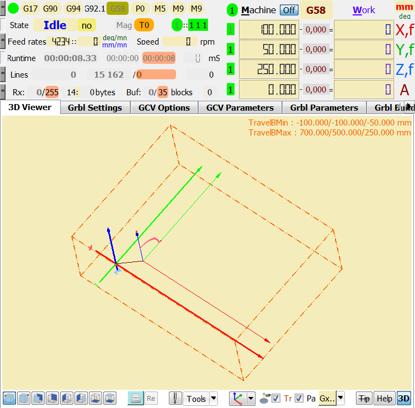Click the end mill tool icon
The image size is (415, 408).
point(175,398)
